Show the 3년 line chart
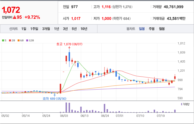 pyautogui.click(x=65, y=29)
